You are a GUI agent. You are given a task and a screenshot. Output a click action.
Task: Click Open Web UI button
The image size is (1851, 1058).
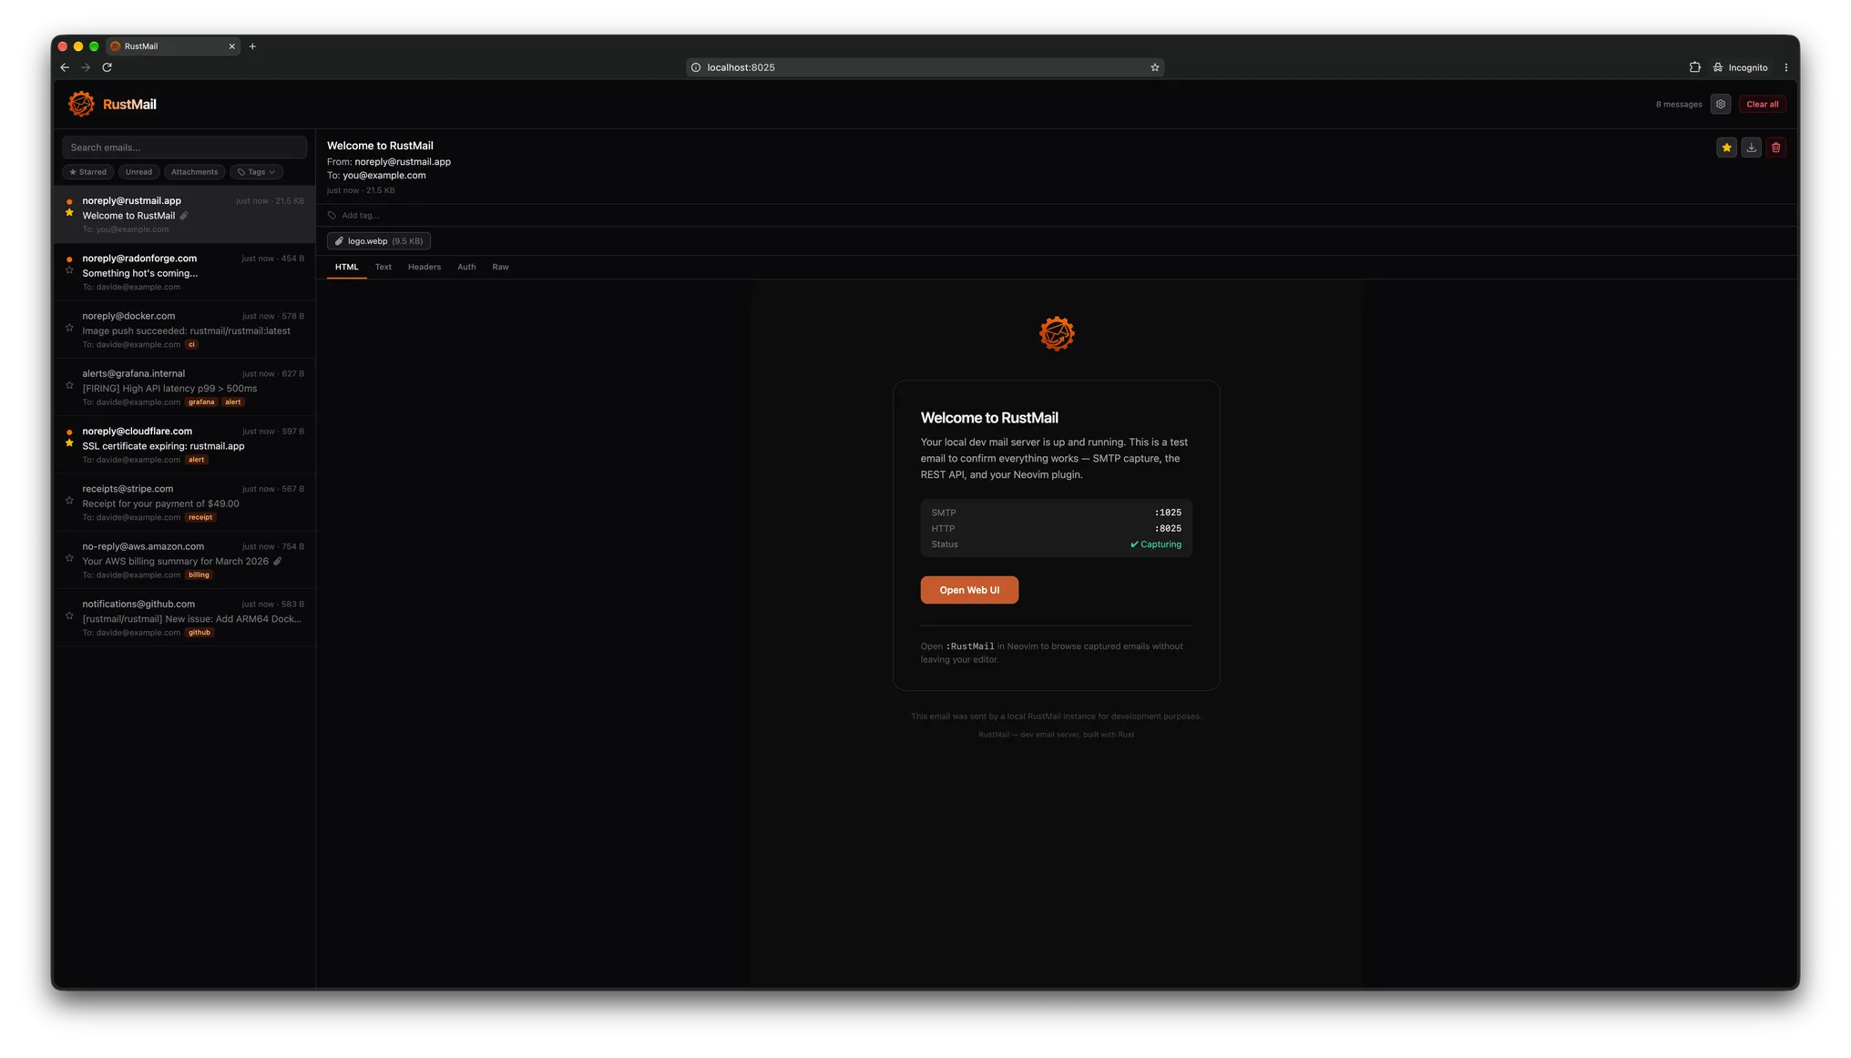point(969,590)
